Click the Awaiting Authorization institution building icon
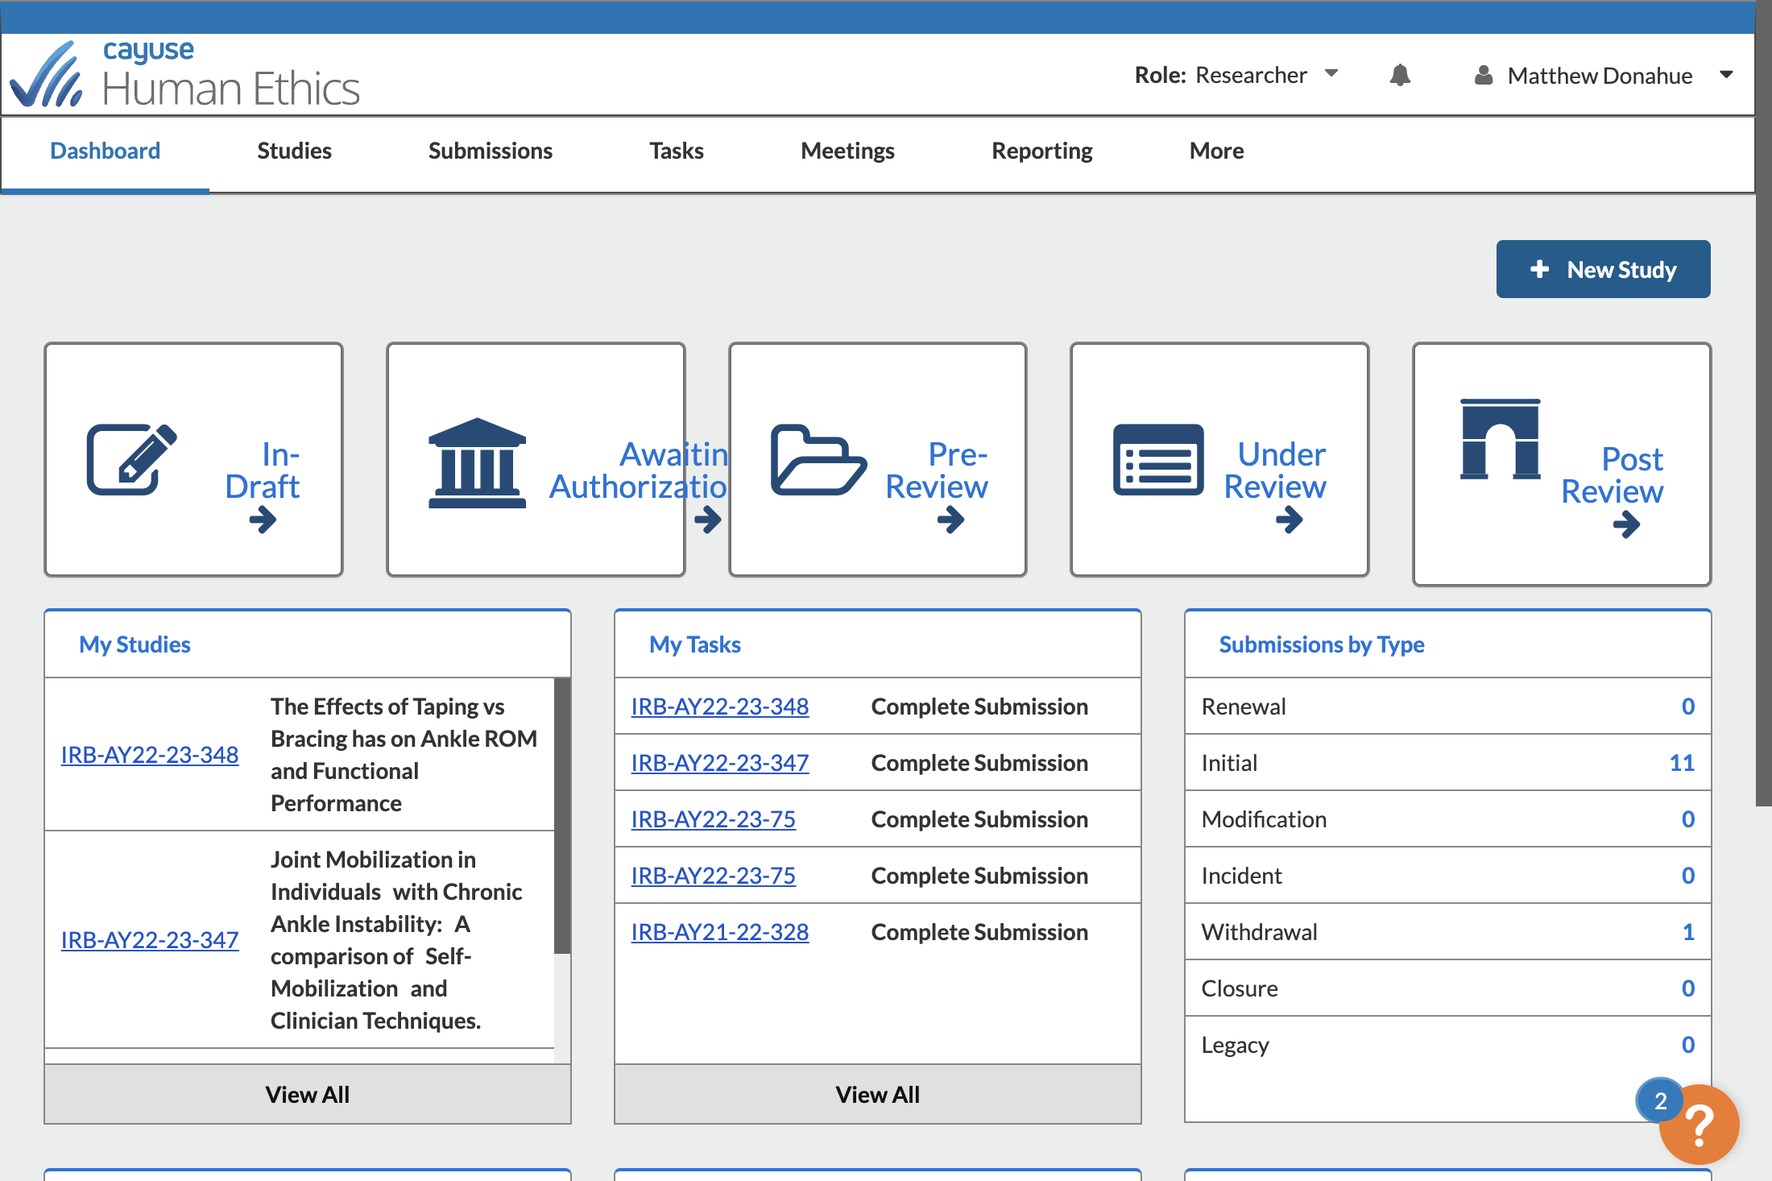Image resolution: width=1772 pixels, height=1181 pixels. tap(477, 462)
